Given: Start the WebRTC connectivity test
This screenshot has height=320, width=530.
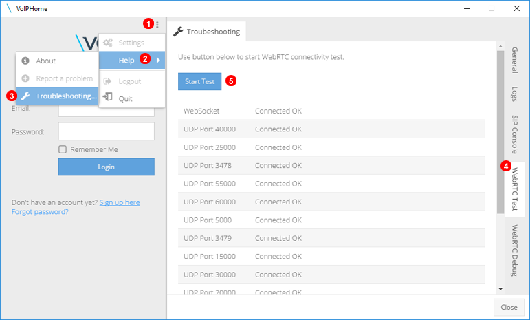Looking at the screenshot, I should click(x=200, y=81).
